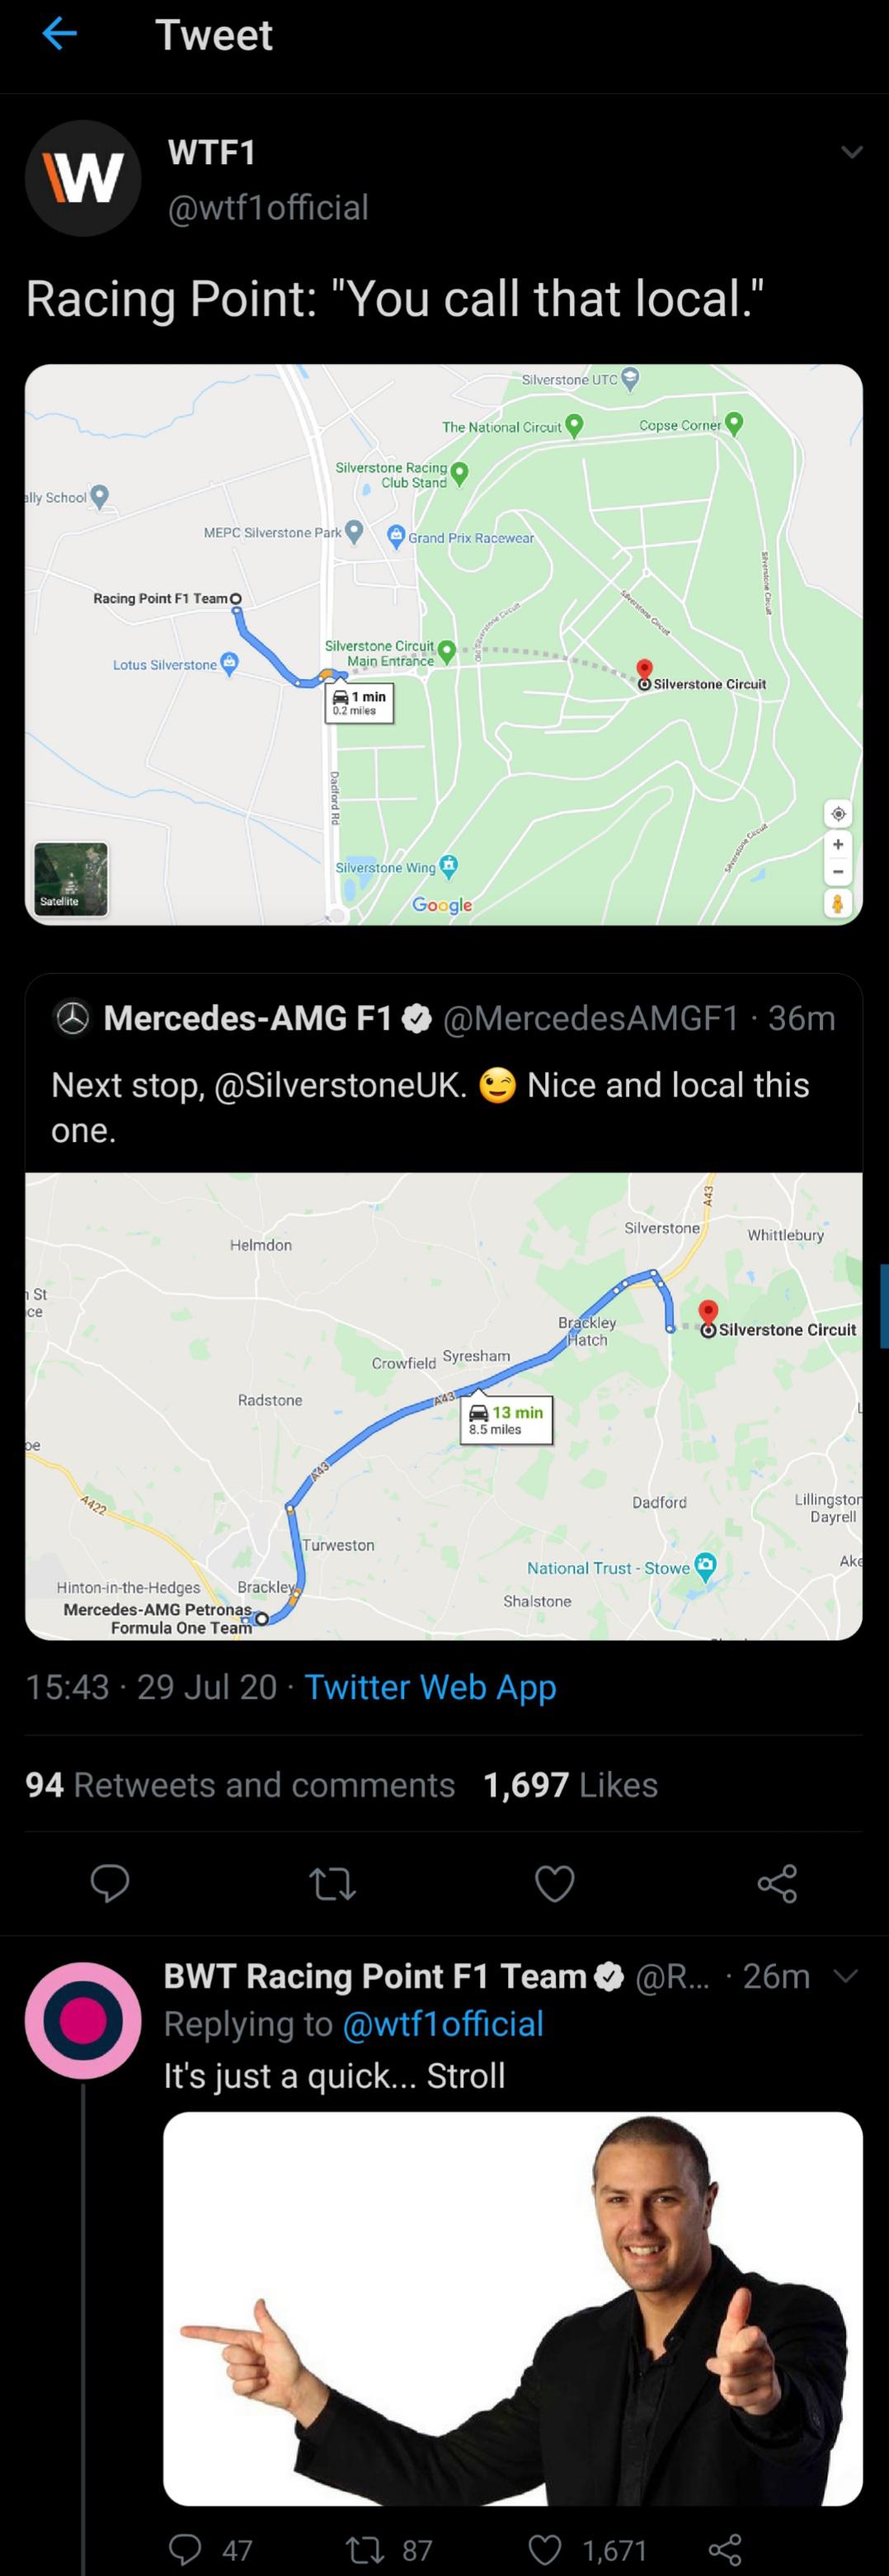Like the Racing Point reply
The image size is (889, 2576).
546,2549
